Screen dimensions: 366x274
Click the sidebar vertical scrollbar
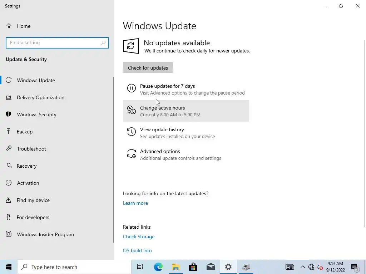pos(113,160)
